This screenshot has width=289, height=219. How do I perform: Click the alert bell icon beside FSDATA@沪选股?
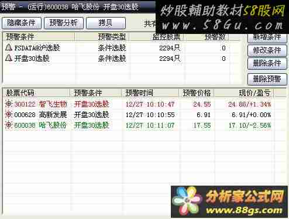(x=8, y=47)
